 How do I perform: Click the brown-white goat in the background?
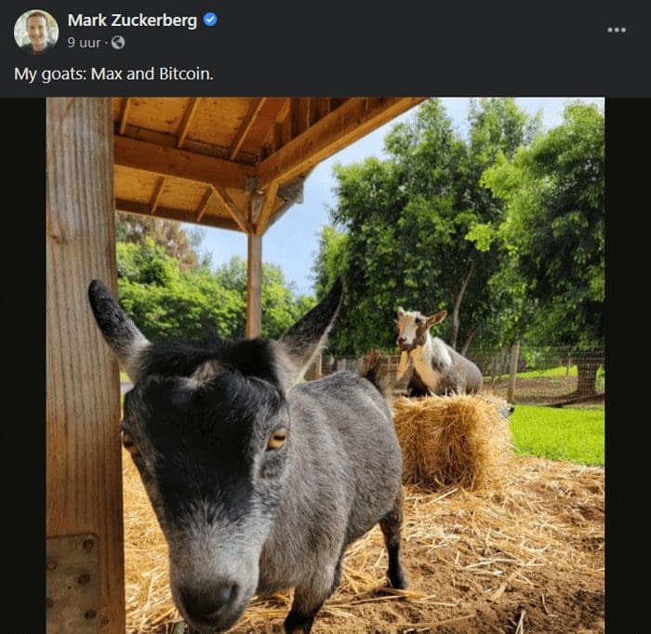coord(436,352)
